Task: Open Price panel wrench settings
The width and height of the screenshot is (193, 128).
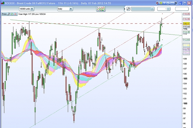Action: tap(9, 14)
